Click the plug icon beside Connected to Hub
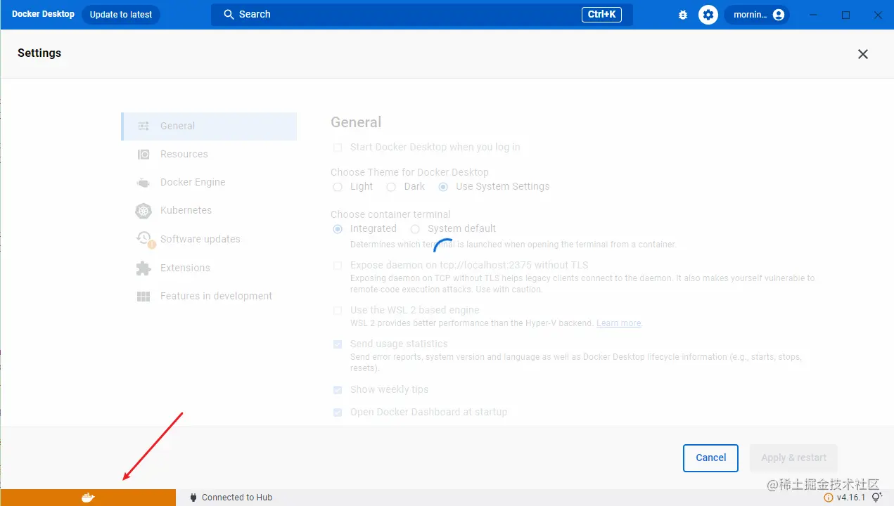The width and height of the screenshot is (894, 506). click(193, 498)
